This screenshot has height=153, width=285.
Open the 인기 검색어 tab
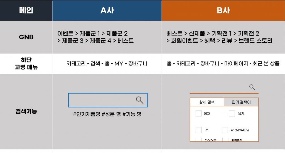click(241, 102)
